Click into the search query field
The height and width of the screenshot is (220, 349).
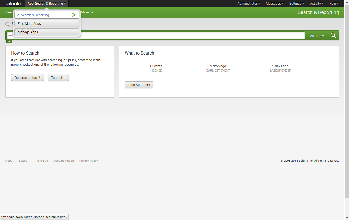point(156,35)
